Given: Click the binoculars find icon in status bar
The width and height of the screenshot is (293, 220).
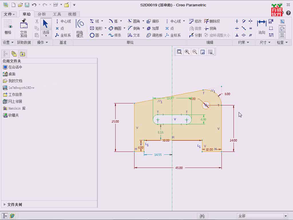Looking at the screenshot, I should (x=202, y=216).
